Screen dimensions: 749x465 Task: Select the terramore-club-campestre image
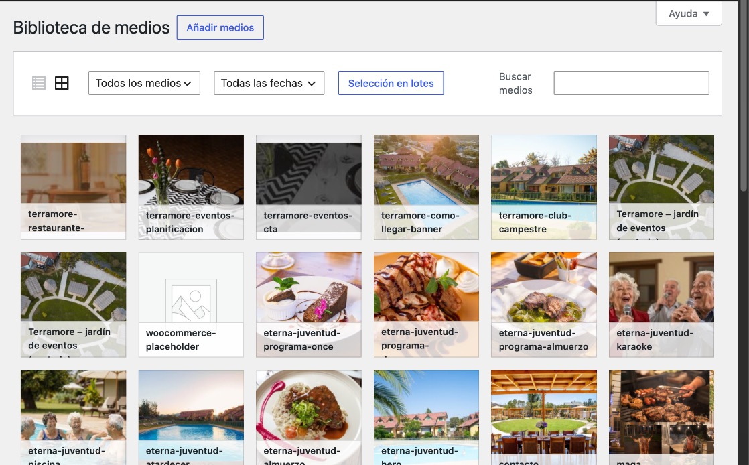click(543, 187)
